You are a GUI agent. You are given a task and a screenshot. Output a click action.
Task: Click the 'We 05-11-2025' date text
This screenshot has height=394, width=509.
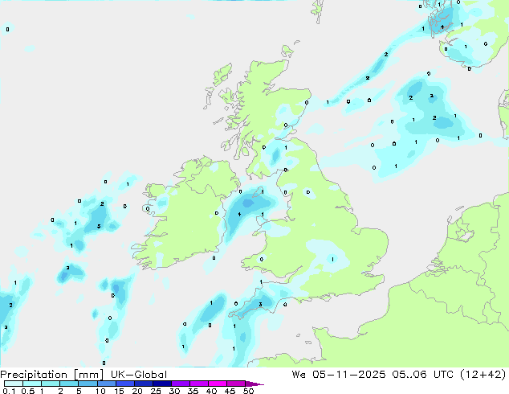pos(339,375)
